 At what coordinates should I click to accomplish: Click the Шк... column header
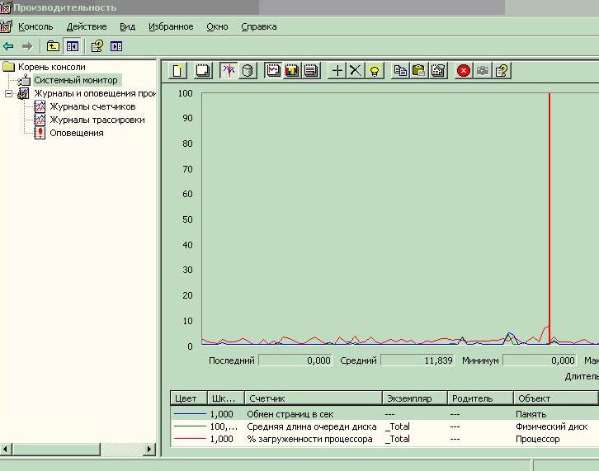coord(226,398)
